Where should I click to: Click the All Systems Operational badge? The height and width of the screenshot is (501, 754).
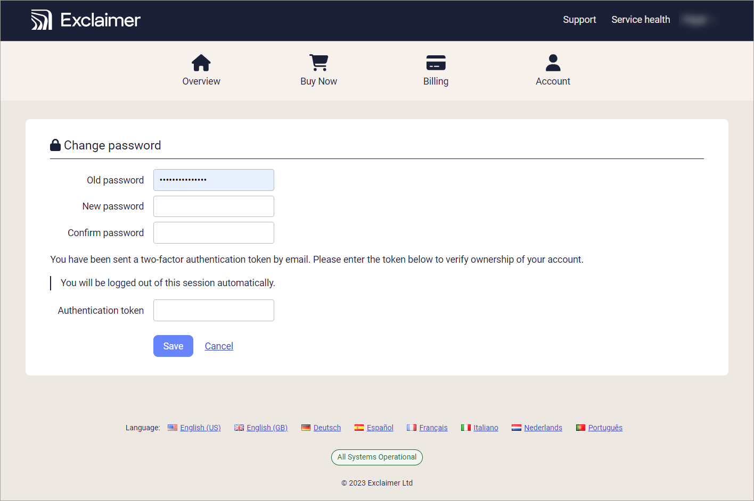377,457
